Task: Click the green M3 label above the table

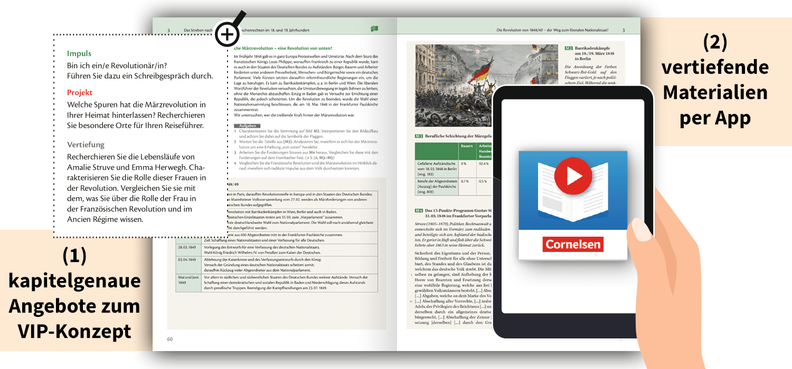Action: [x=419, y=135]
